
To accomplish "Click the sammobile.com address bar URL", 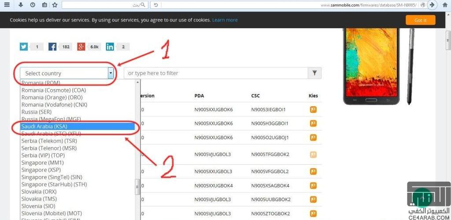I will 369,5.
